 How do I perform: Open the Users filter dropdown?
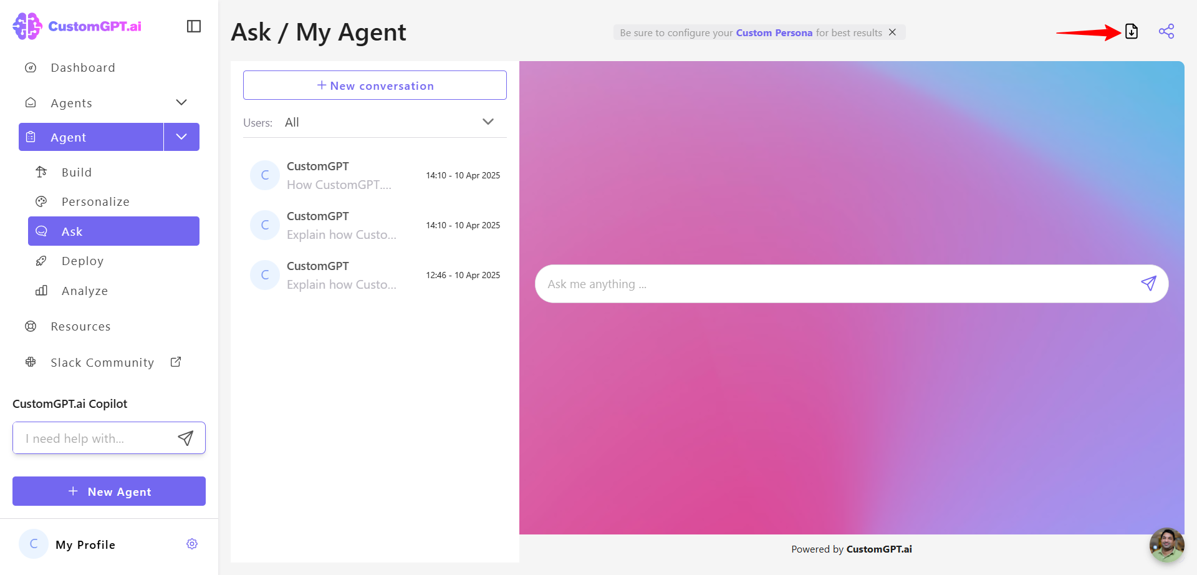tap(375, 122)
